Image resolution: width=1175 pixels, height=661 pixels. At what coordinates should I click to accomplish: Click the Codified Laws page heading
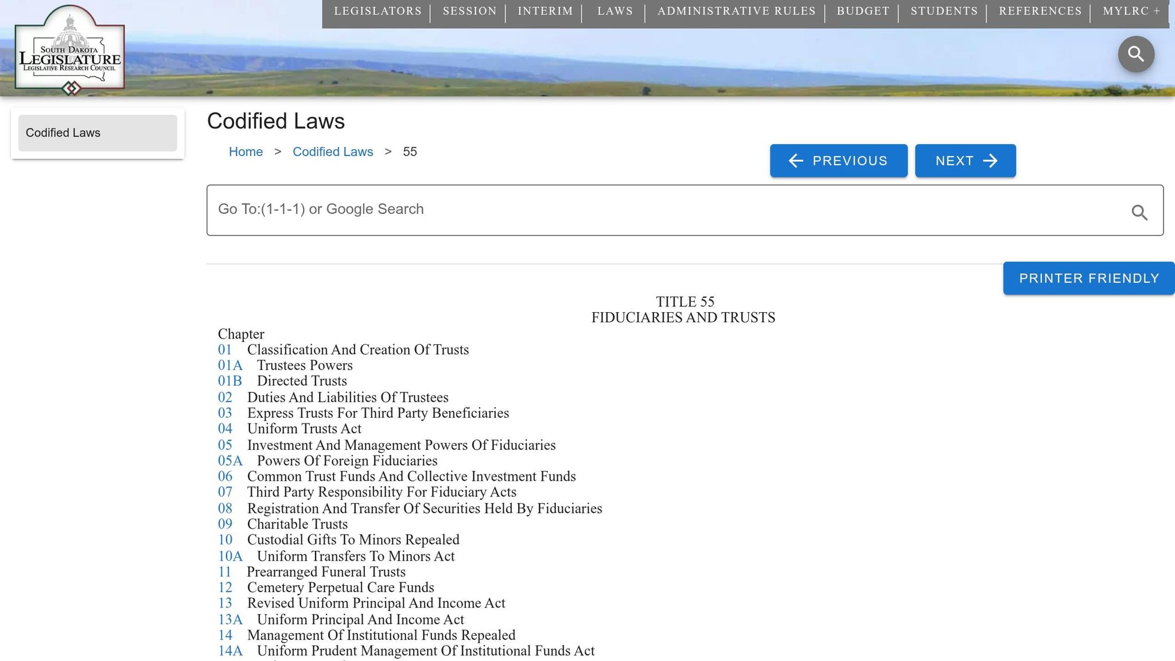tap(276, 121)
